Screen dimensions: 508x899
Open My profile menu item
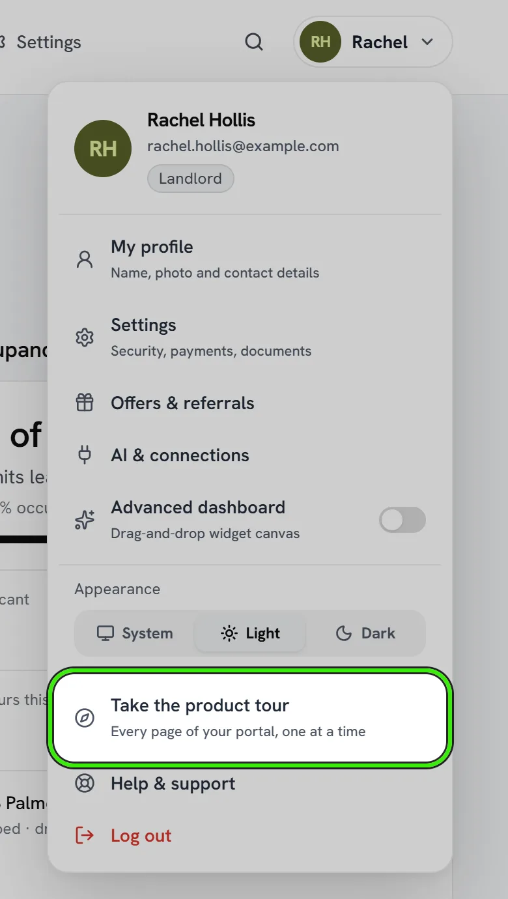click(x=250, y=259)
